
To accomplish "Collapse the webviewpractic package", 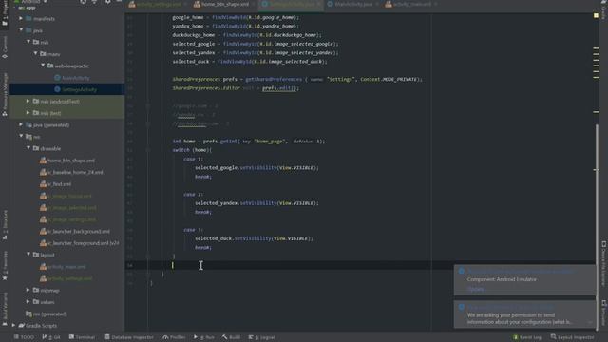I will click(x=43, y=66).
